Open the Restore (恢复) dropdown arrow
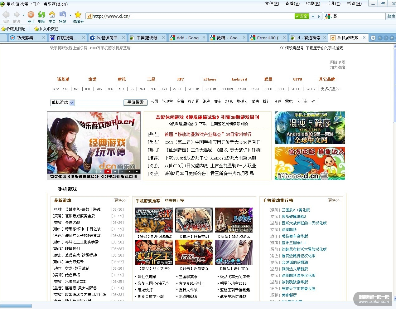The image size is (396, 309). pyautogui.click(x=70, y=15)
